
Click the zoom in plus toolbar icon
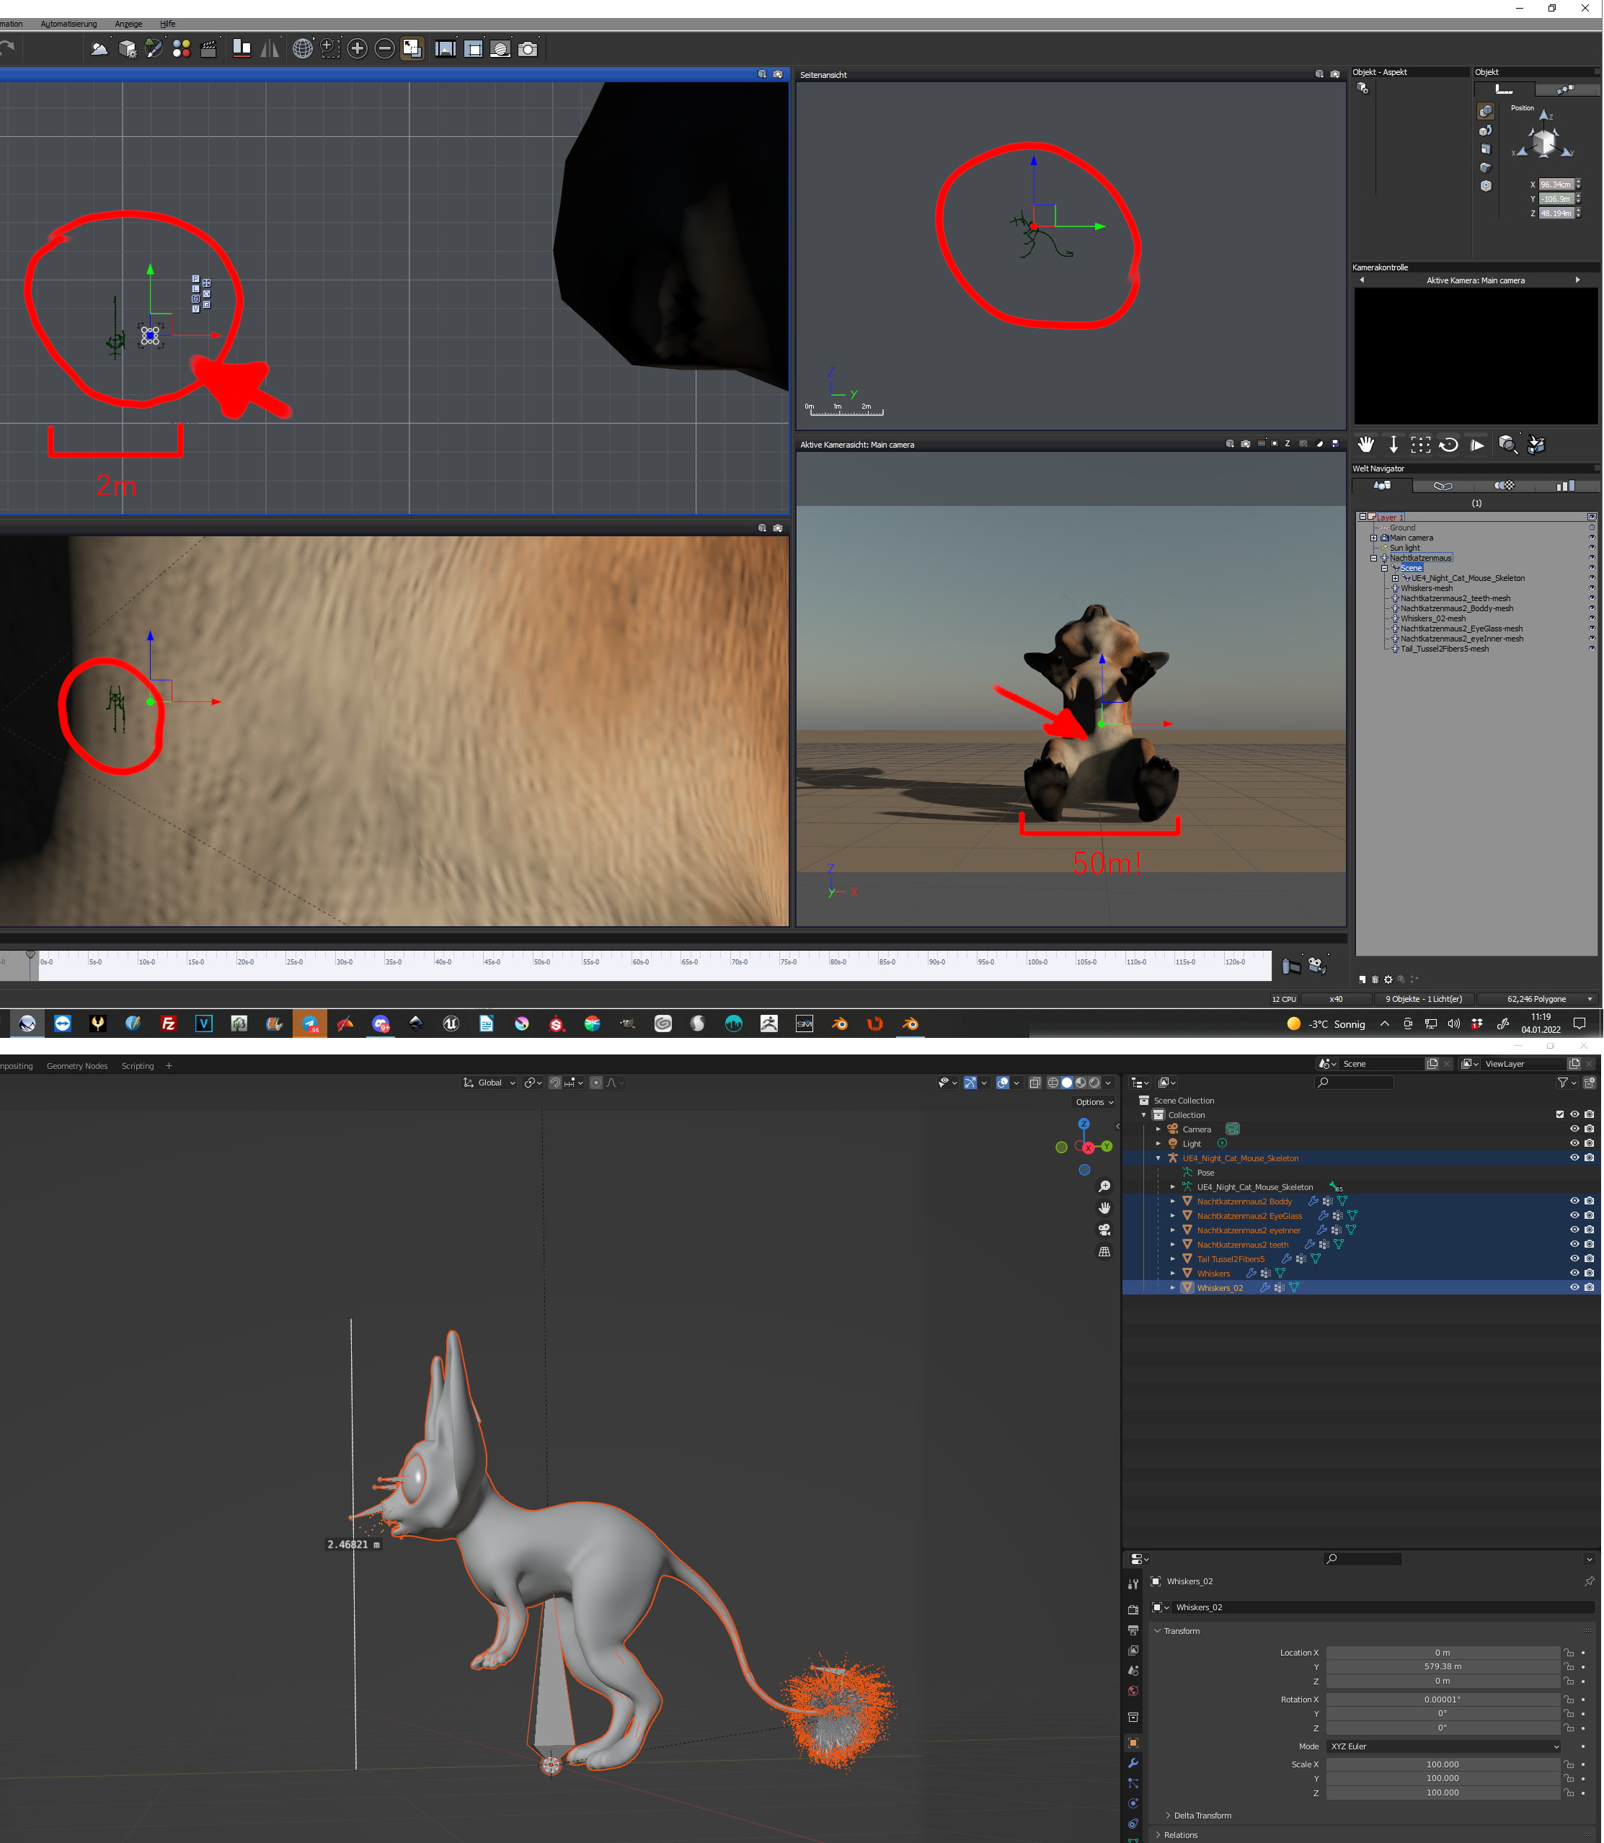point(357,48)
